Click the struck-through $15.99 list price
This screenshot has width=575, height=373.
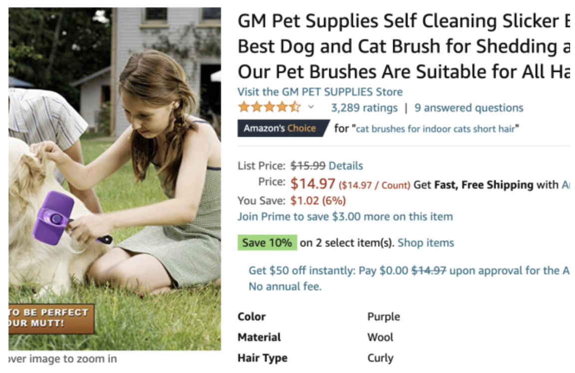click(307, 166)
